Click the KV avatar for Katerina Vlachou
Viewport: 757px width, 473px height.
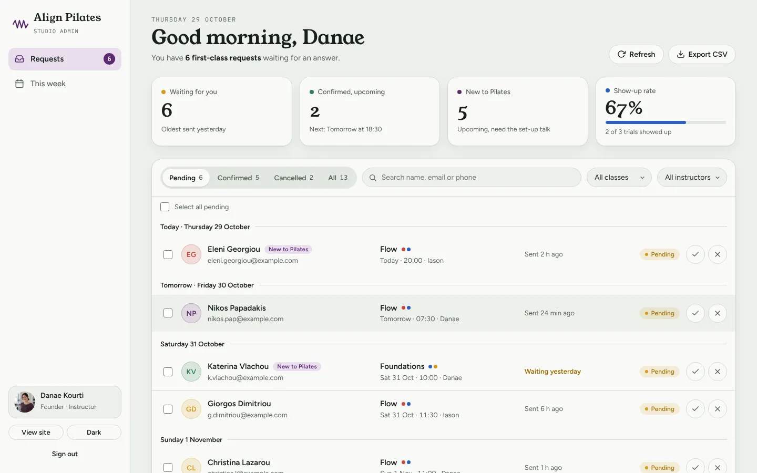pyautogui.click(x=191, y=372)
